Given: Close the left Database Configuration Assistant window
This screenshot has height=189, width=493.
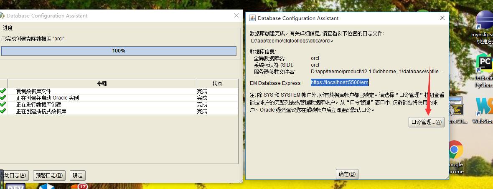Looking at the screenshot, I should pyautogui.click(x=236, y=15).
